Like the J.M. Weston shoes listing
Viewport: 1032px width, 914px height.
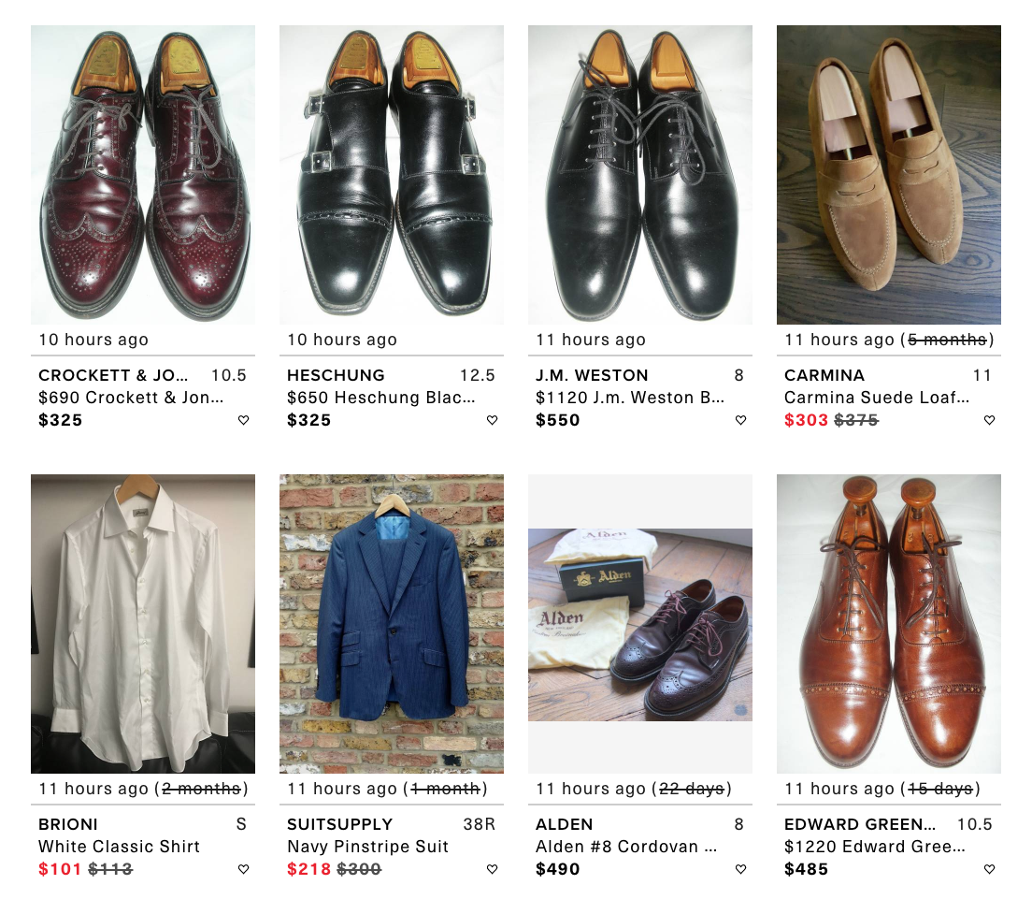[x=741, y=420]
